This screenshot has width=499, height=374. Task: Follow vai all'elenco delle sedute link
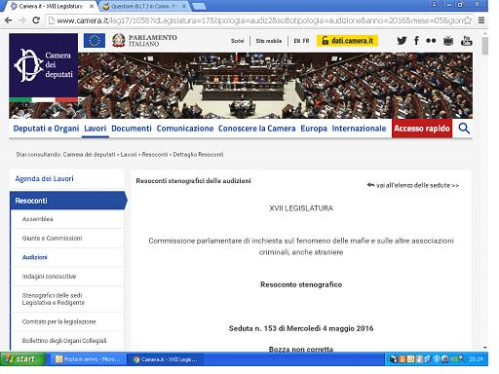(413, 185)
